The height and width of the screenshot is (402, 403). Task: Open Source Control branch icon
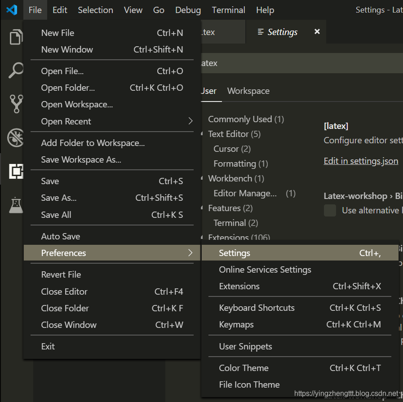pos(17,104)
